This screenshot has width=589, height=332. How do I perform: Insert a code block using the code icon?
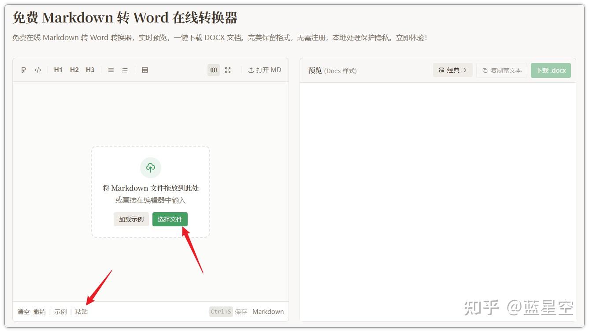[38, 70]
